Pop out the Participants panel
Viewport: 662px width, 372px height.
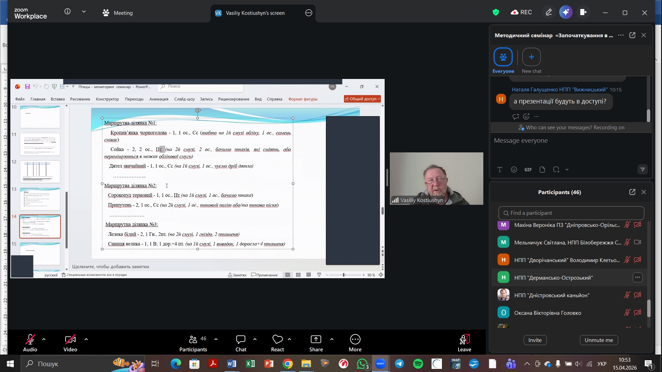(632, 192)
